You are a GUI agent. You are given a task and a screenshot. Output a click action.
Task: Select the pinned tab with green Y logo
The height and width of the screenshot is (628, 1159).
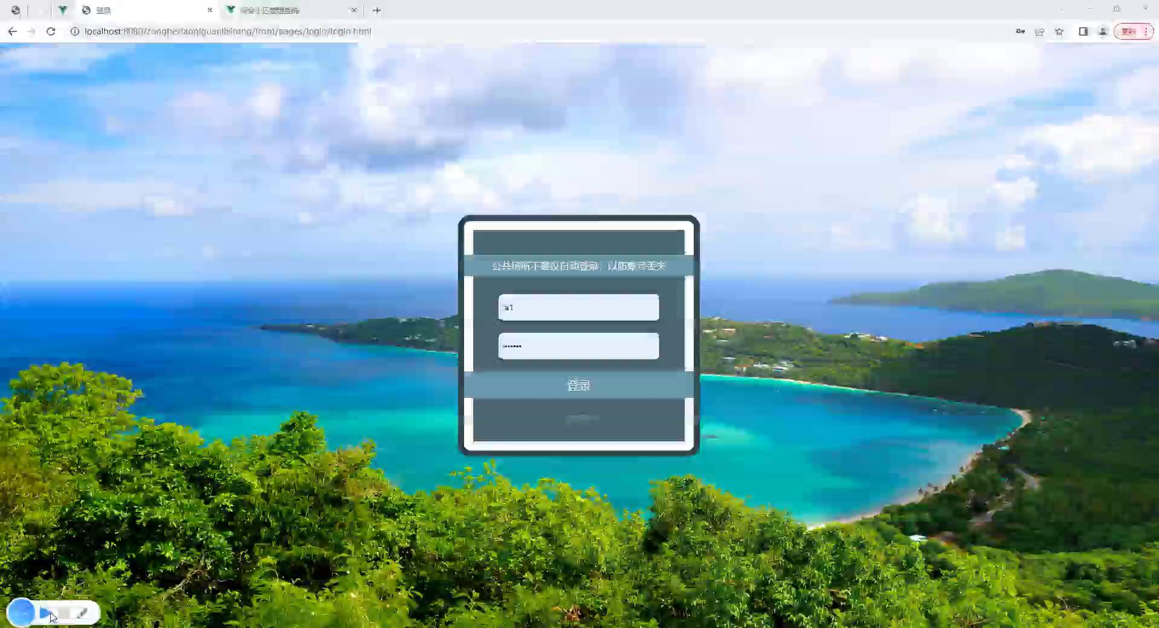[x=62, y=10]
